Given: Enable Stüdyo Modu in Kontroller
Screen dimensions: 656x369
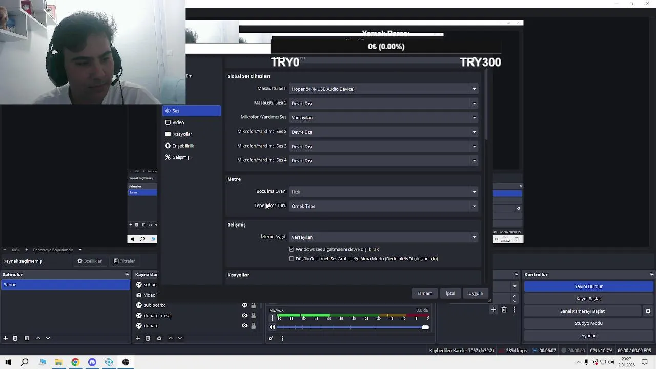Looking at the screenshot, I should (588, 323).
